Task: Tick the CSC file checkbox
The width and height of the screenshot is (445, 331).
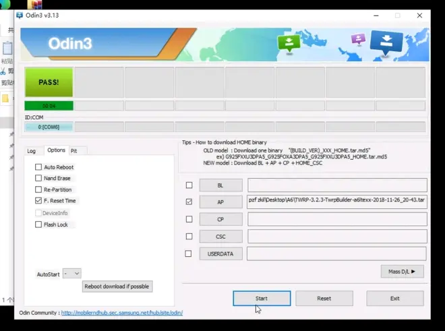Action: (x=189, y=236)
